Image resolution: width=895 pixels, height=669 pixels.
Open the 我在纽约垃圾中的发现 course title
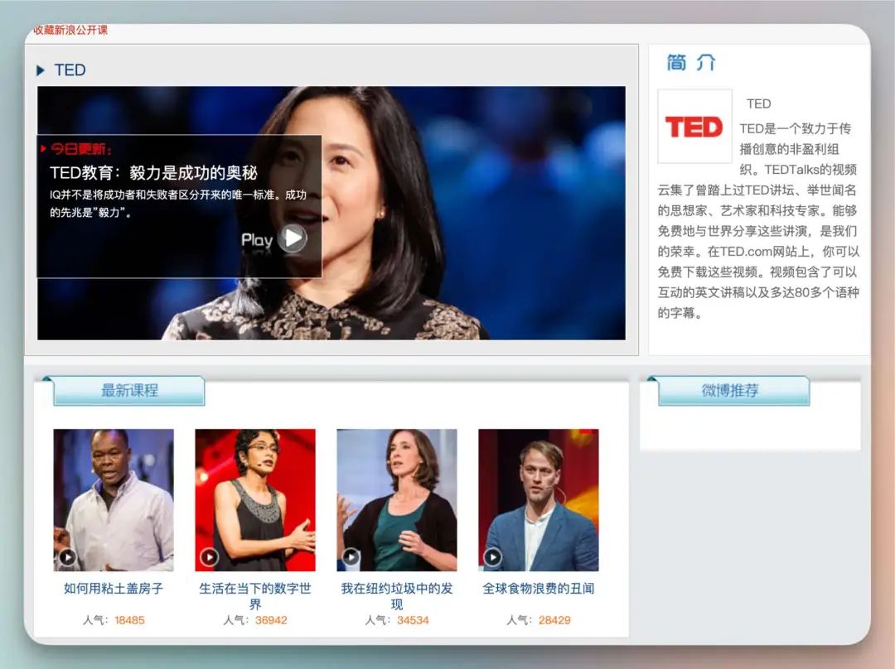click(396, 595)
